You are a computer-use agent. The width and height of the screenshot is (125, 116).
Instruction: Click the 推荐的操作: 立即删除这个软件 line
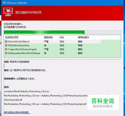click(x=19, y=79)
